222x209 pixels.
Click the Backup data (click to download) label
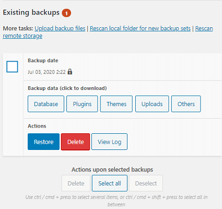67,88
